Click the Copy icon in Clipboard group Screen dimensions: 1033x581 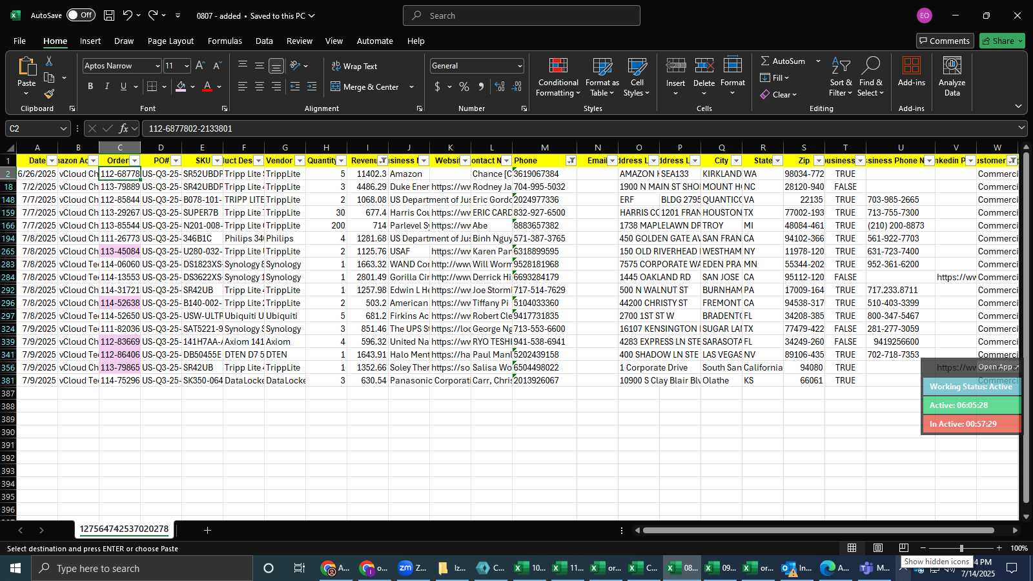(x=49, y=77)
